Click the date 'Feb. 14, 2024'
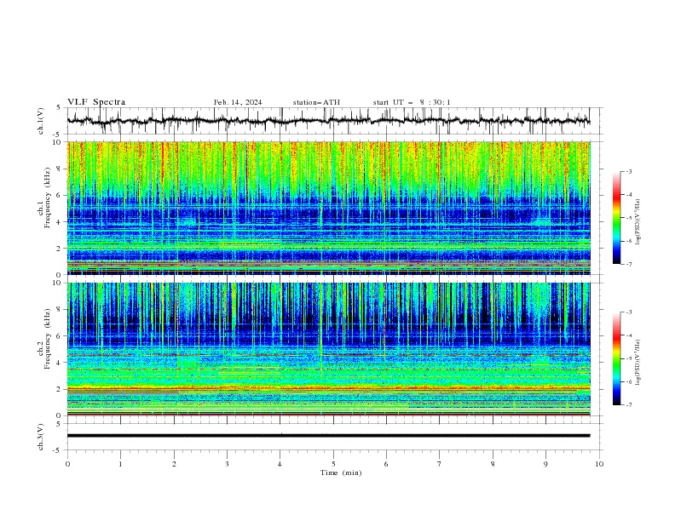Viewport: 675px width, 521px height. click(x=238, y=102)
